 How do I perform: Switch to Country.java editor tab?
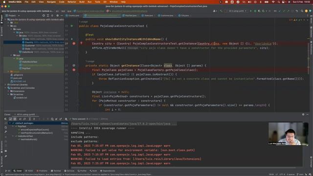pyautogui.click(x=72, y=15)
